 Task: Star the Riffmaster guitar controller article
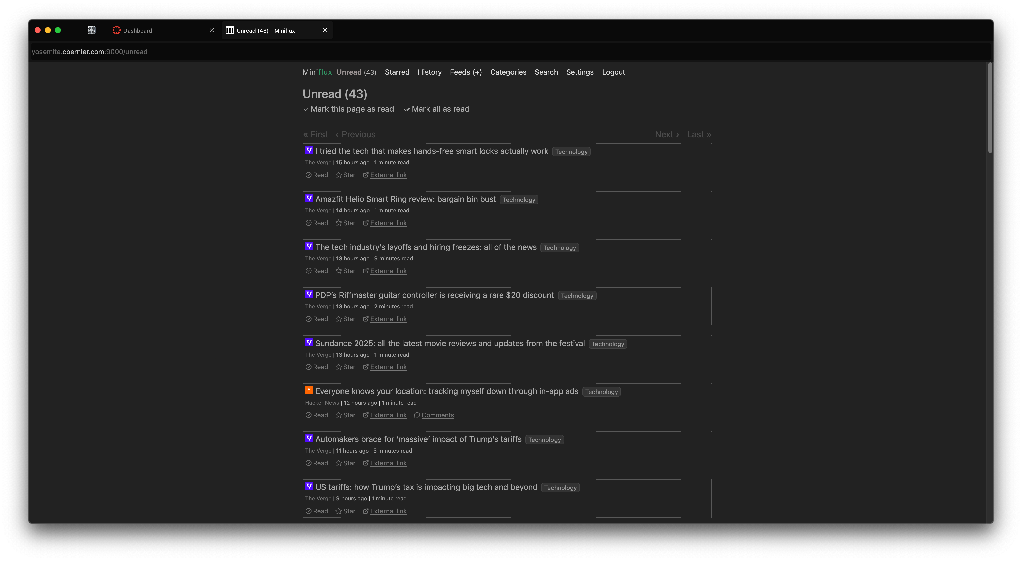point(345,319)
